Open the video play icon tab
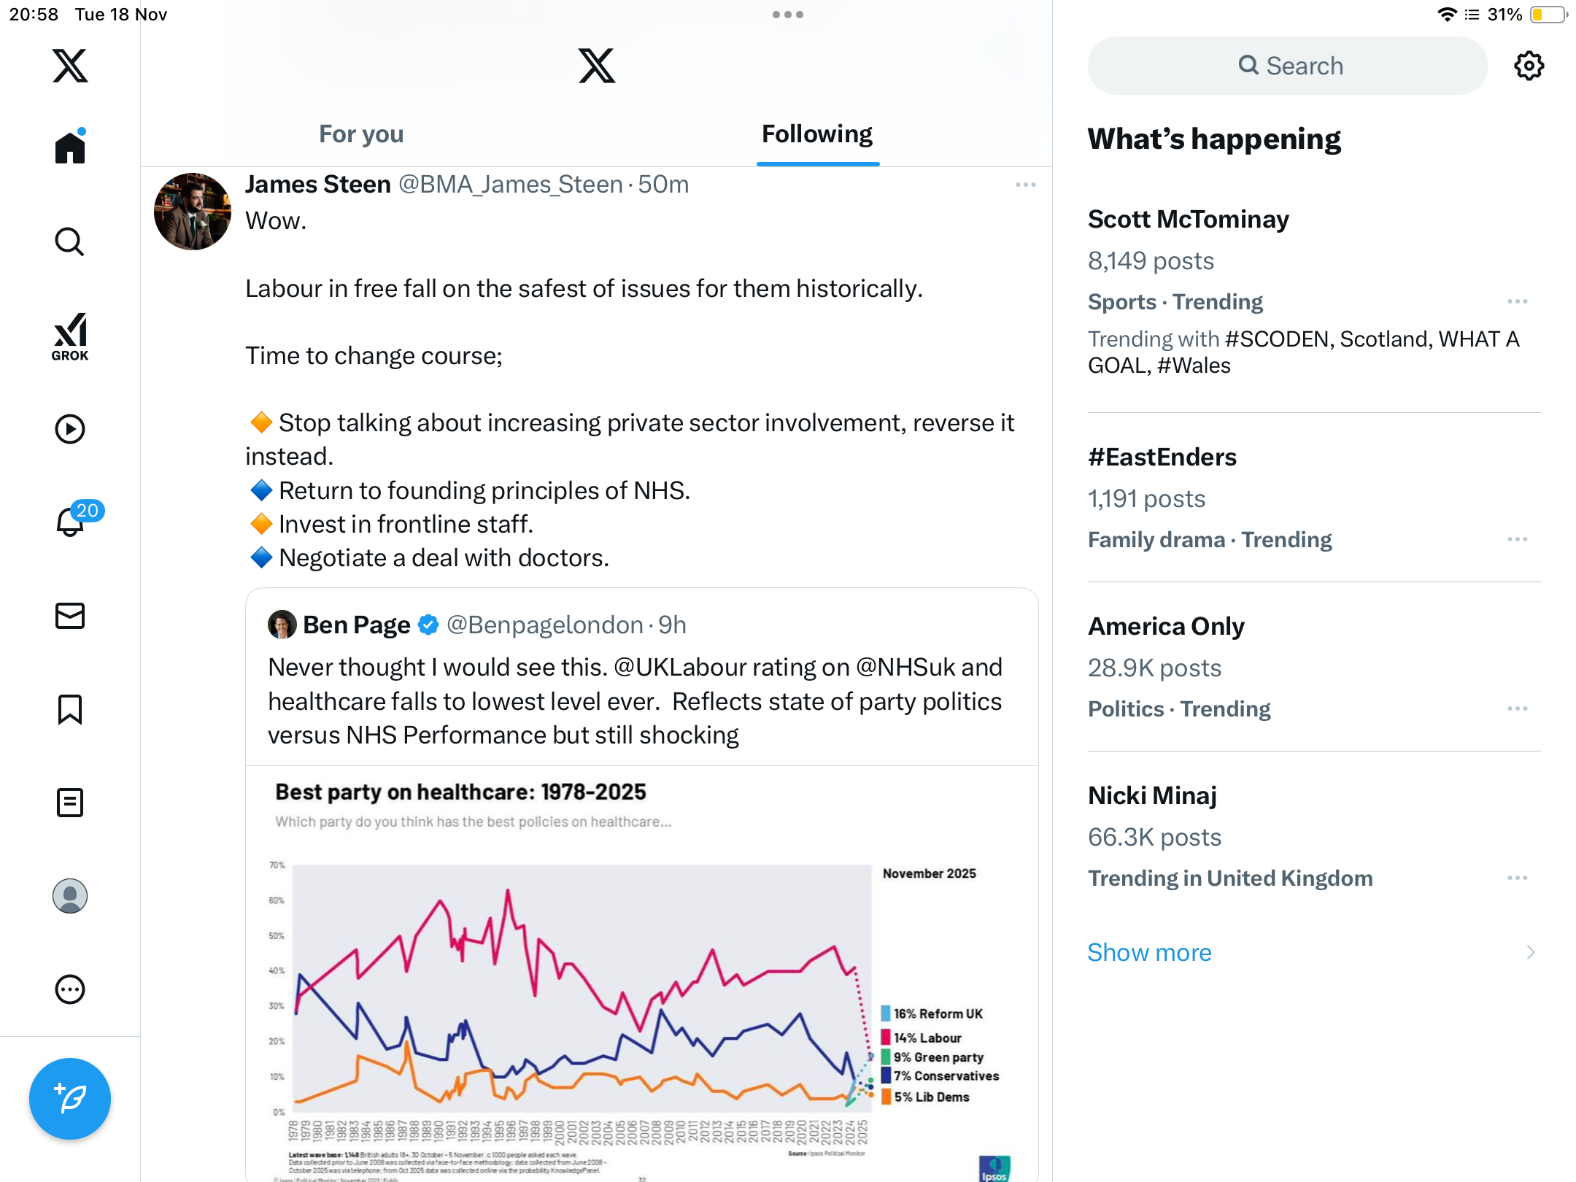This screenshot has height=1182, width=1576. click(70, 429)
